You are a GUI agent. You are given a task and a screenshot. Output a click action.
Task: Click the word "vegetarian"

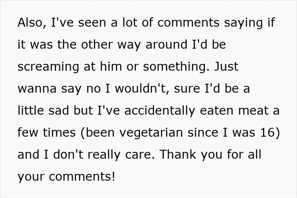click(151, 133)
